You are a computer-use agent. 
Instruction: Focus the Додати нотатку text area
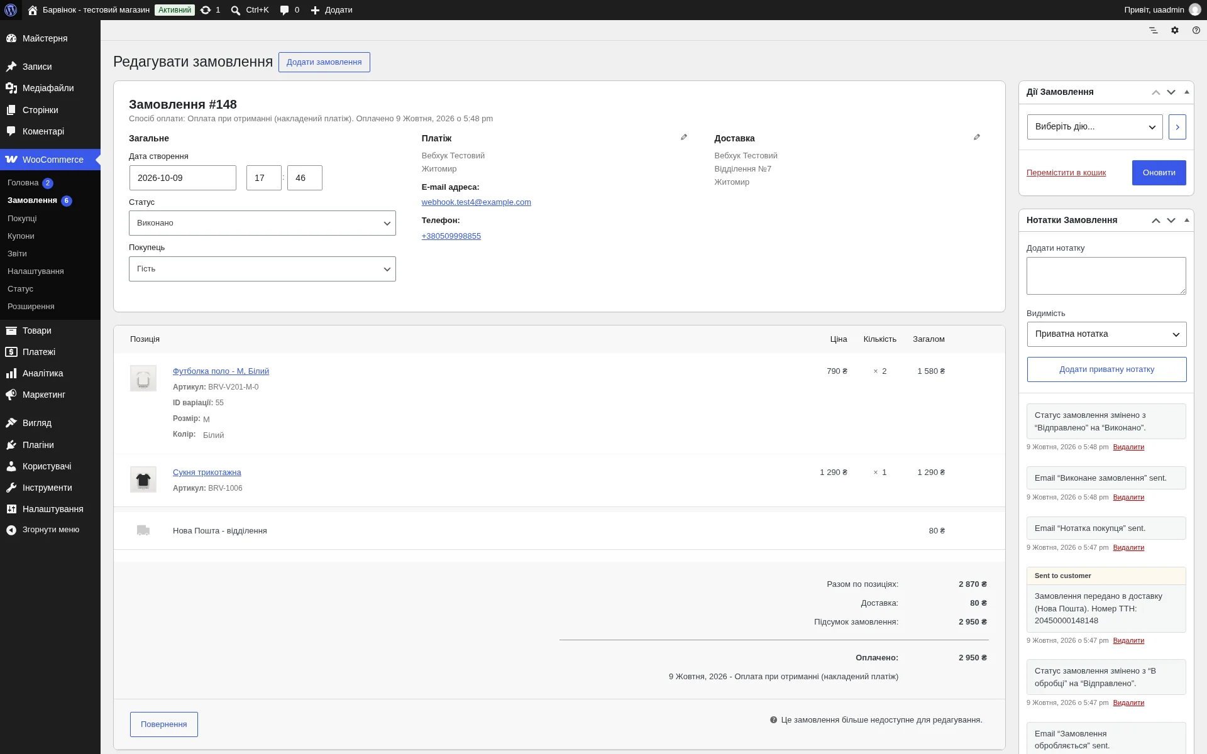point(1106,276)
